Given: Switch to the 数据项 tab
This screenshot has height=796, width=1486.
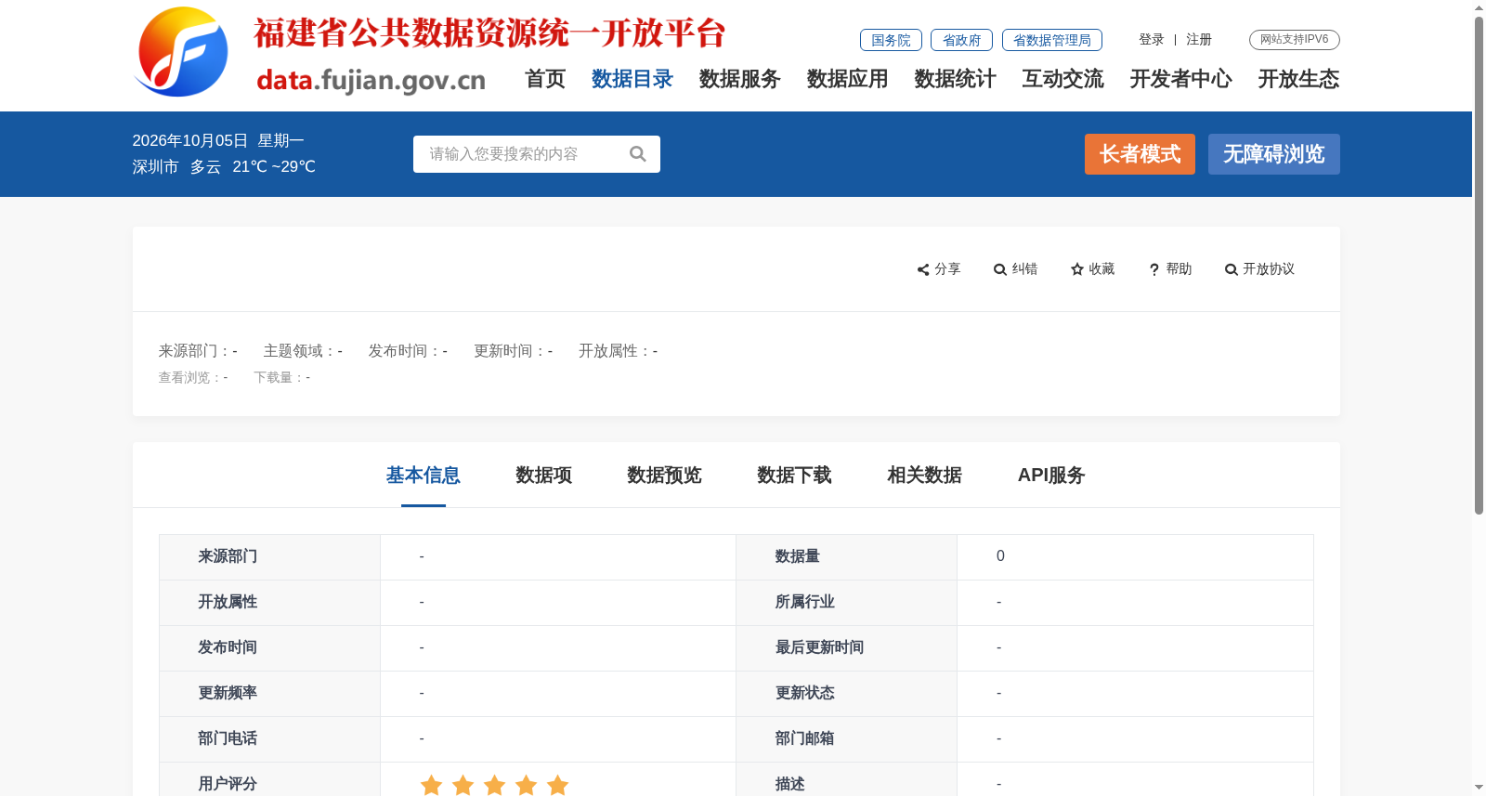Looking at the screenshot, I should point(544,476).
